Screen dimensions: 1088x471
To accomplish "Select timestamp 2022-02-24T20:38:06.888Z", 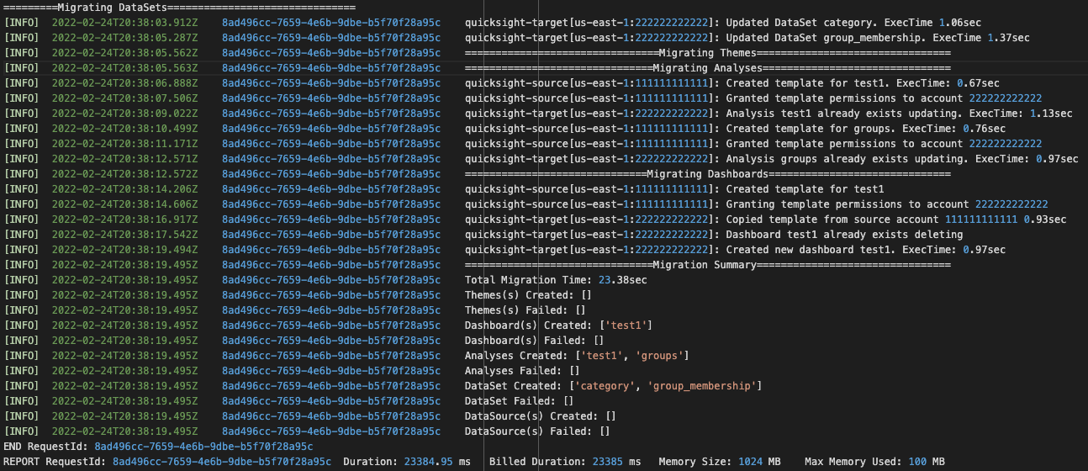I will click(124, 82).
